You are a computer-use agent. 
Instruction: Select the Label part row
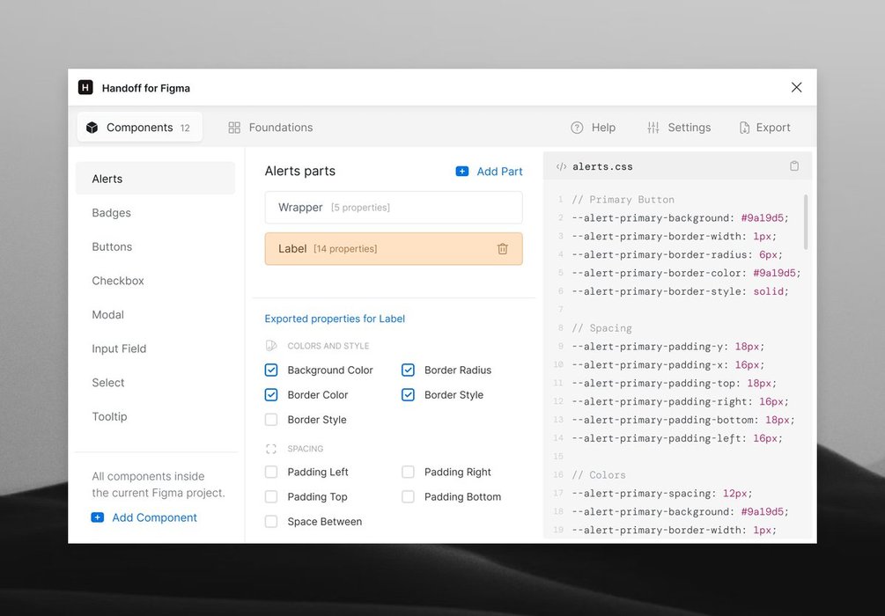point(394,249)
